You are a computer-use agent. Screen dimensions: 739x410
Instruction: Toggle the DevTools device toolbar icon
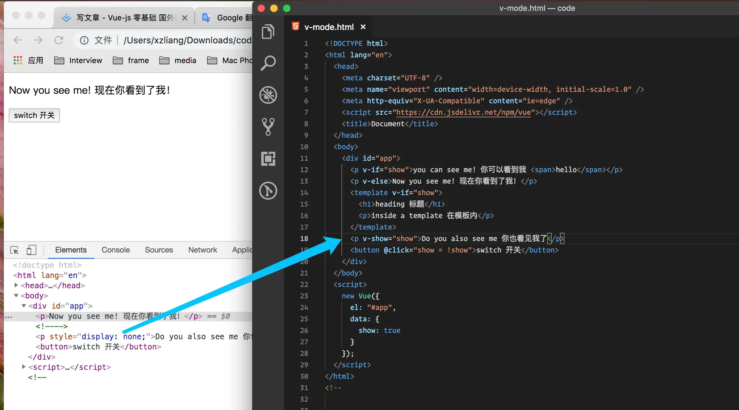[31, 250]
